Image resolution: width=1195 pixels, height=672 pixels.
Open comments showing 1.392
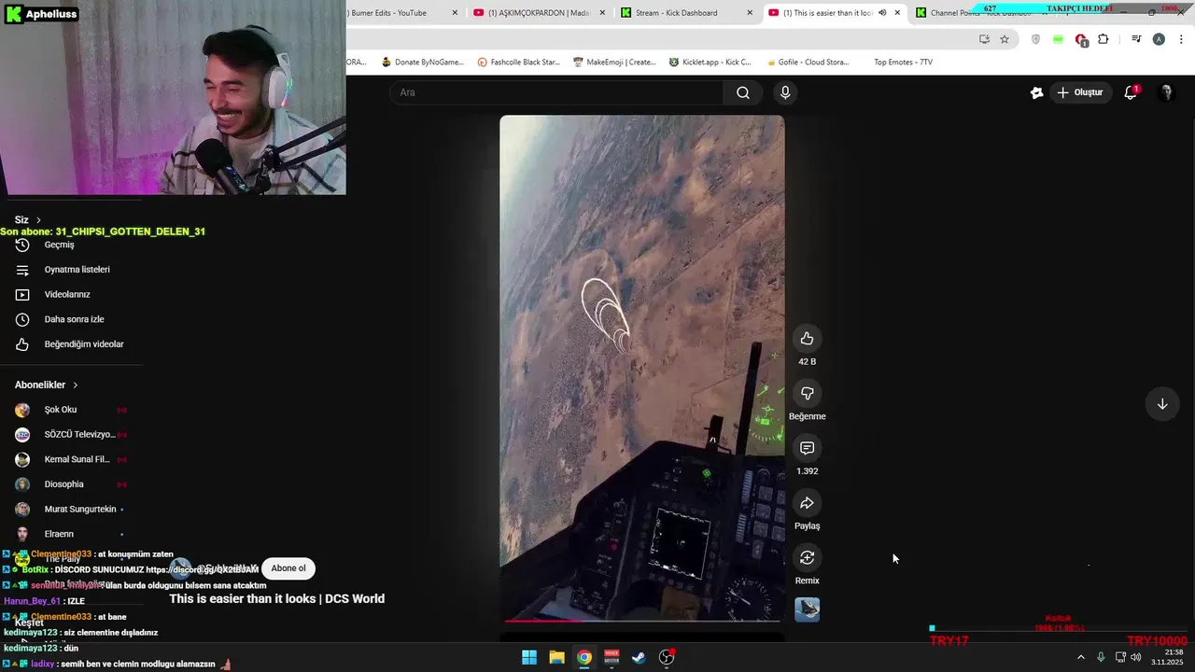pos(807,449)
